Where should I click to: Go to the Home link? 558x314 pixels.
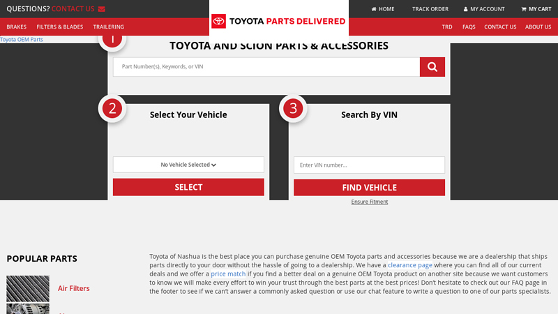[x=386, y=9]
